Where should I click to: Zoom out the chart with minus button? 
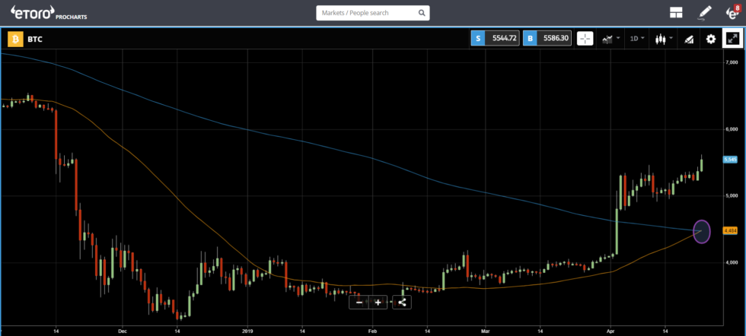(359, 302)
